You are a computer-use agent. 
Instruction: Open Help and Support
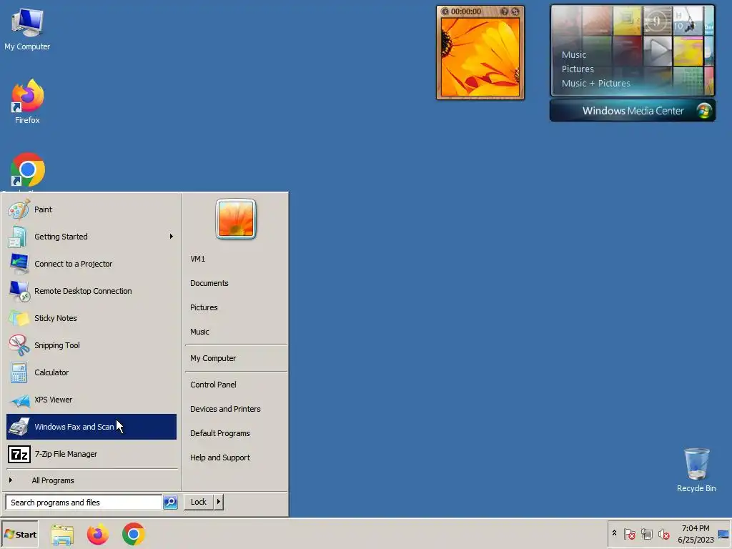click(236, 457)
